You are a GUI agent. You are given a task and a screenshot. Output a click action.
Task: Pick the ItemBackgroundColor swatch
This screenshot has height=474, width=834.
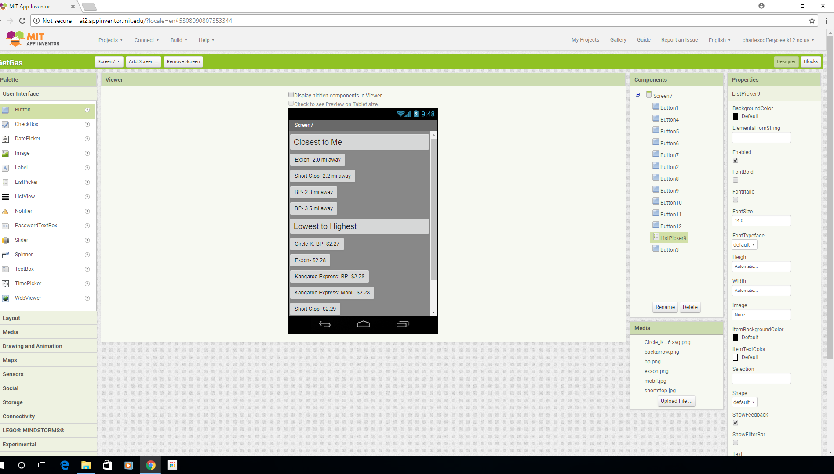pos(735,338)
